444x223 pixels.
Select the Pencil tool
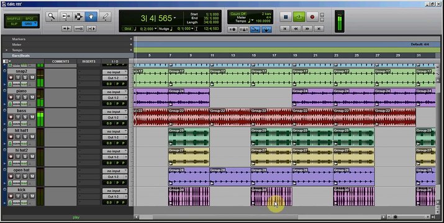105,17
